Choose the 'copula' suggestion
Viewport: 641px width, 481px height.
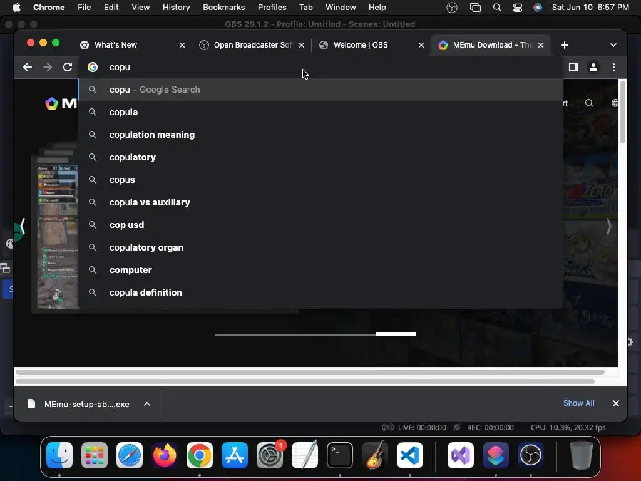coord(320,112)
